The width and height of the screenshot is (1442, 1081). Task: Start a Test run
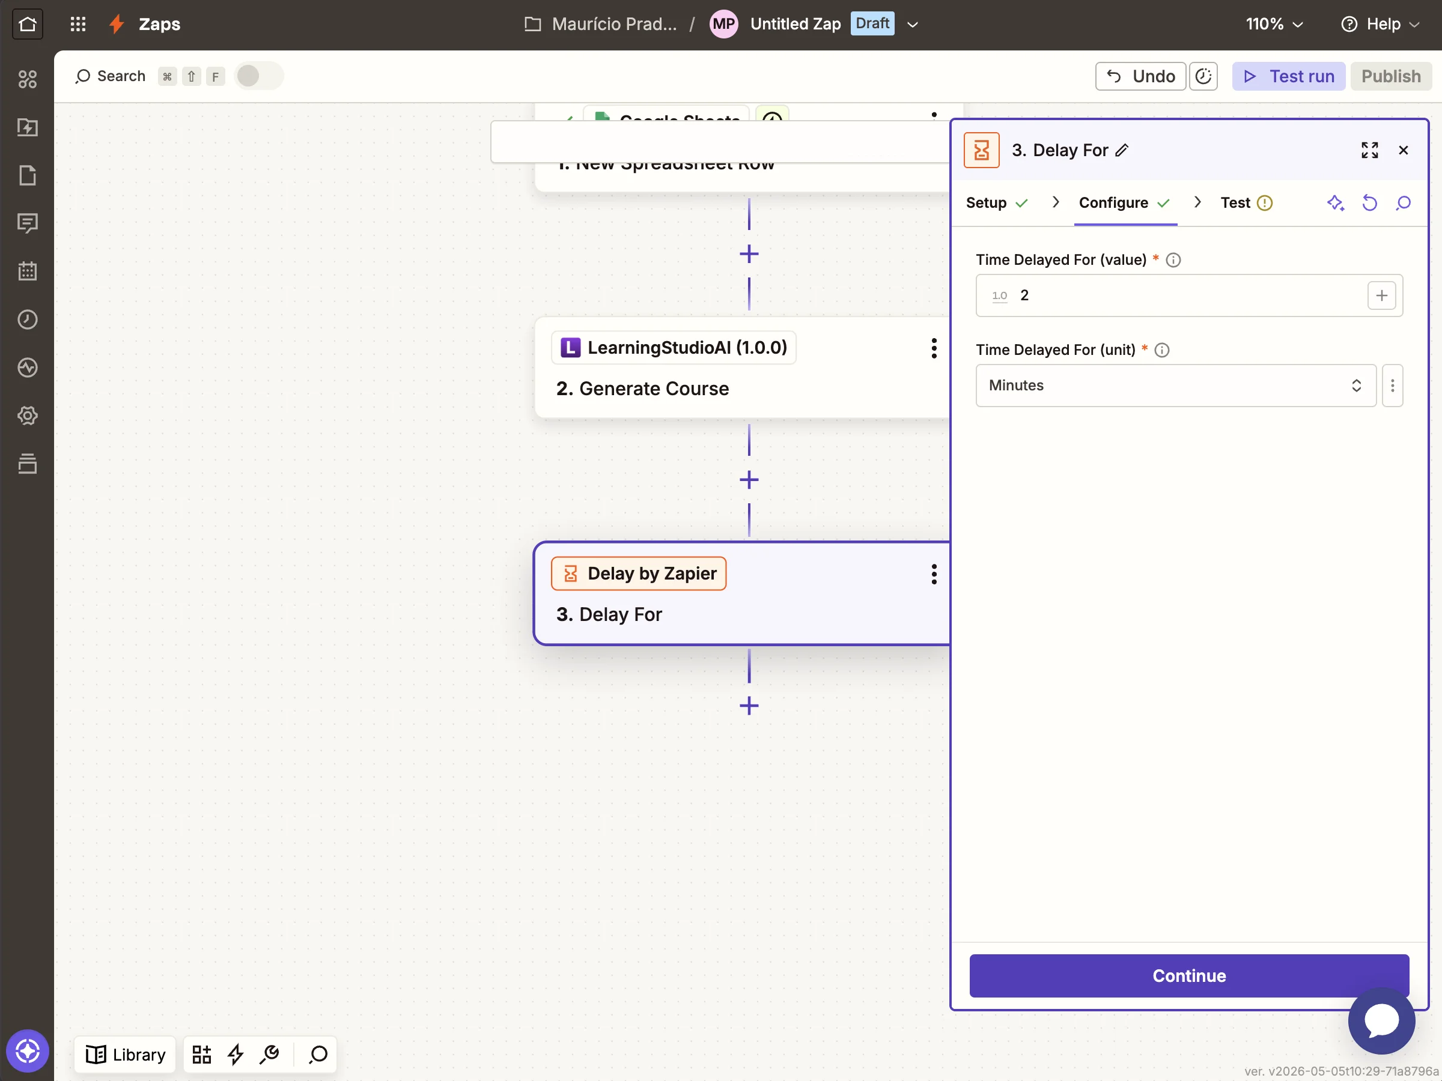coord(1288,76)
